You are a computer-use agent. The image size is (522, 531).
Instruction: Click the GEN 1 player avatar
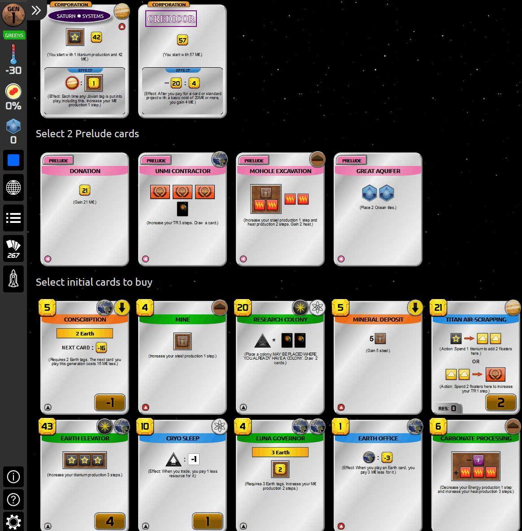(x=13, y=15)
